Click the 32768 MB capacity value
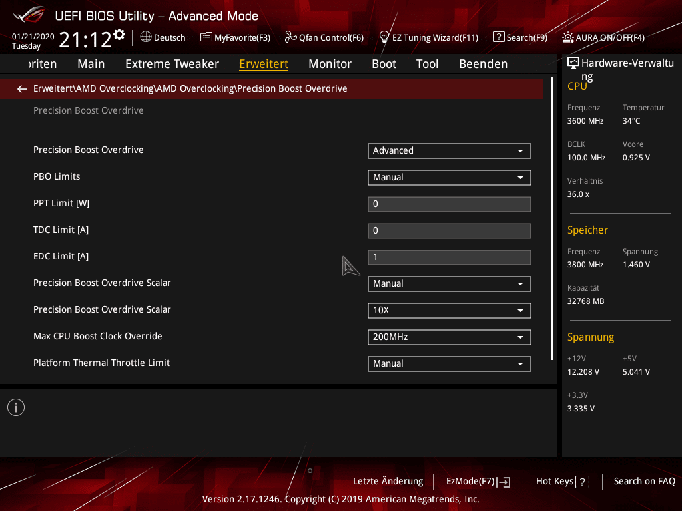This screenshot has height=511, width=682. 585,301
